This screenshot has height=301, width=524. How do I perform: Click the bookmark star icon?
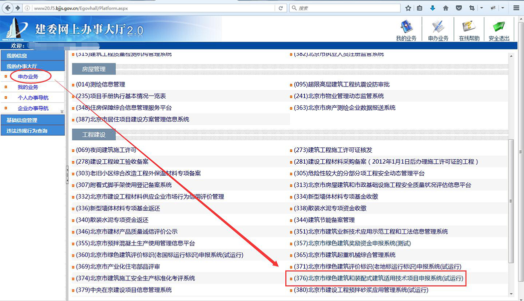pyautogui.click(x=408, y=8)
